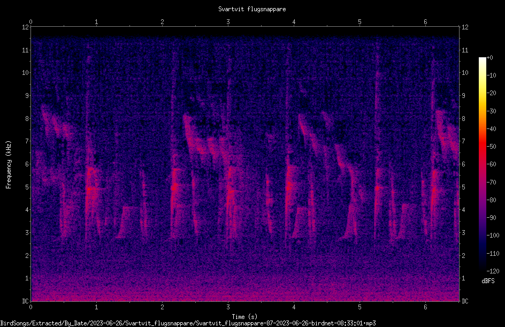Click "4" on the top time axis
The width and height of the screenshot is (505, 327).
pyautogui.click(x=294, y=22)
